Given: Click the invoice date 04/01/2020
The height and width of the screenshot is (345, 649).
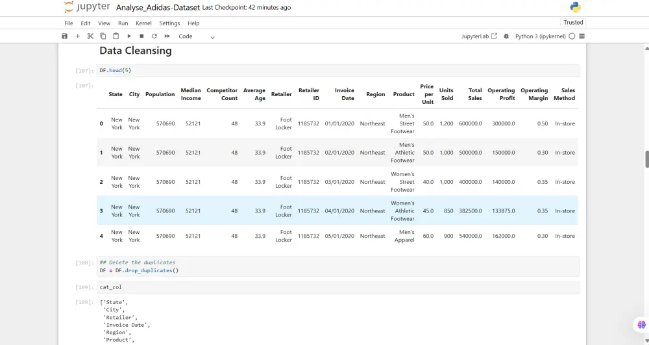Looking at the screenshot, I should 339,211.
